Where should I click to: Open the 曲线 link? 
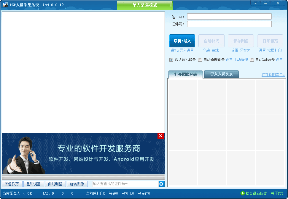(215, 50)
